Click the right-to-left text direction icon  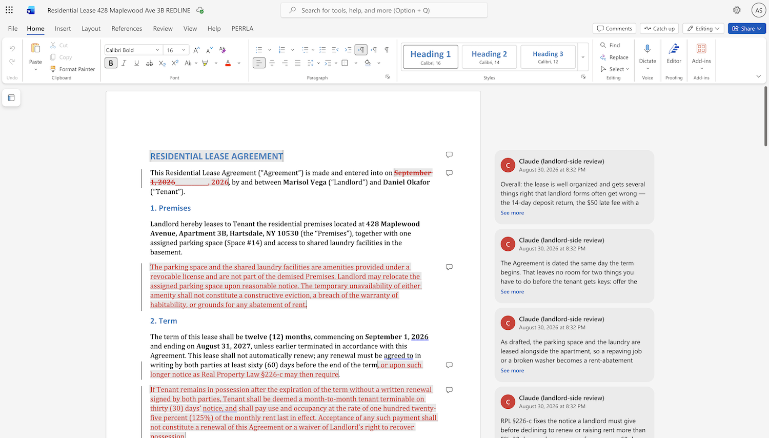point(374,50)
